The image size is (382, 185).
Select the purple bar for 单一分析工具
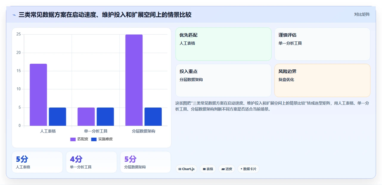(x=86, y=116)
